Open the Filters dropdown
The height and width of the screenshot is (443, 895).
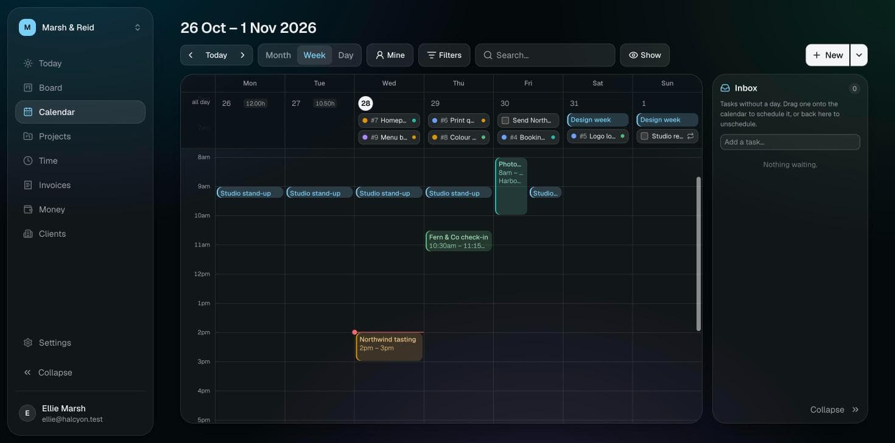coord(444,55)
